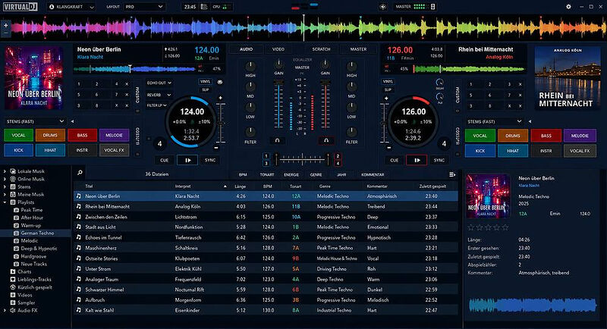Click the left deck loop size 4 button
The width and height of the screenshot is (607, 329).
159,144
